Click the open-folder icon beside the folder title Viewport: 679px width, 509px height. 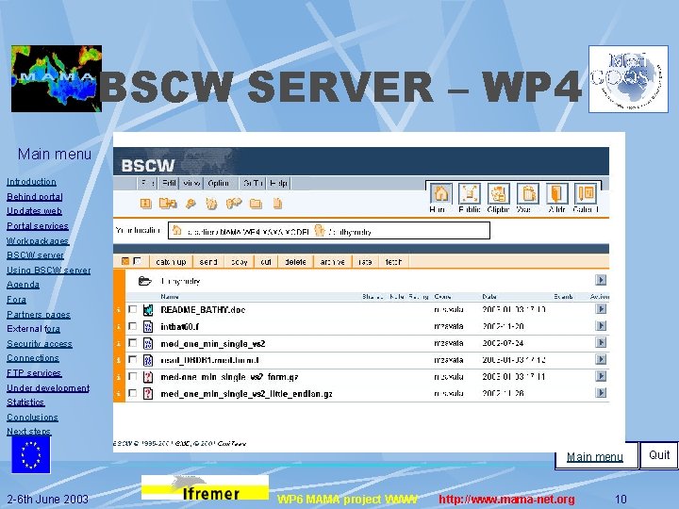[144, 281]
